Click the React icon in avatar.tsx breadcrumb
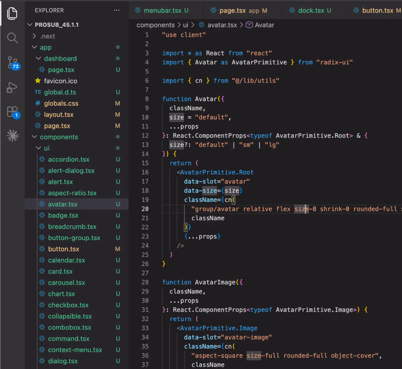This screenshot has height=369, width=402. [x=202, y=25]
